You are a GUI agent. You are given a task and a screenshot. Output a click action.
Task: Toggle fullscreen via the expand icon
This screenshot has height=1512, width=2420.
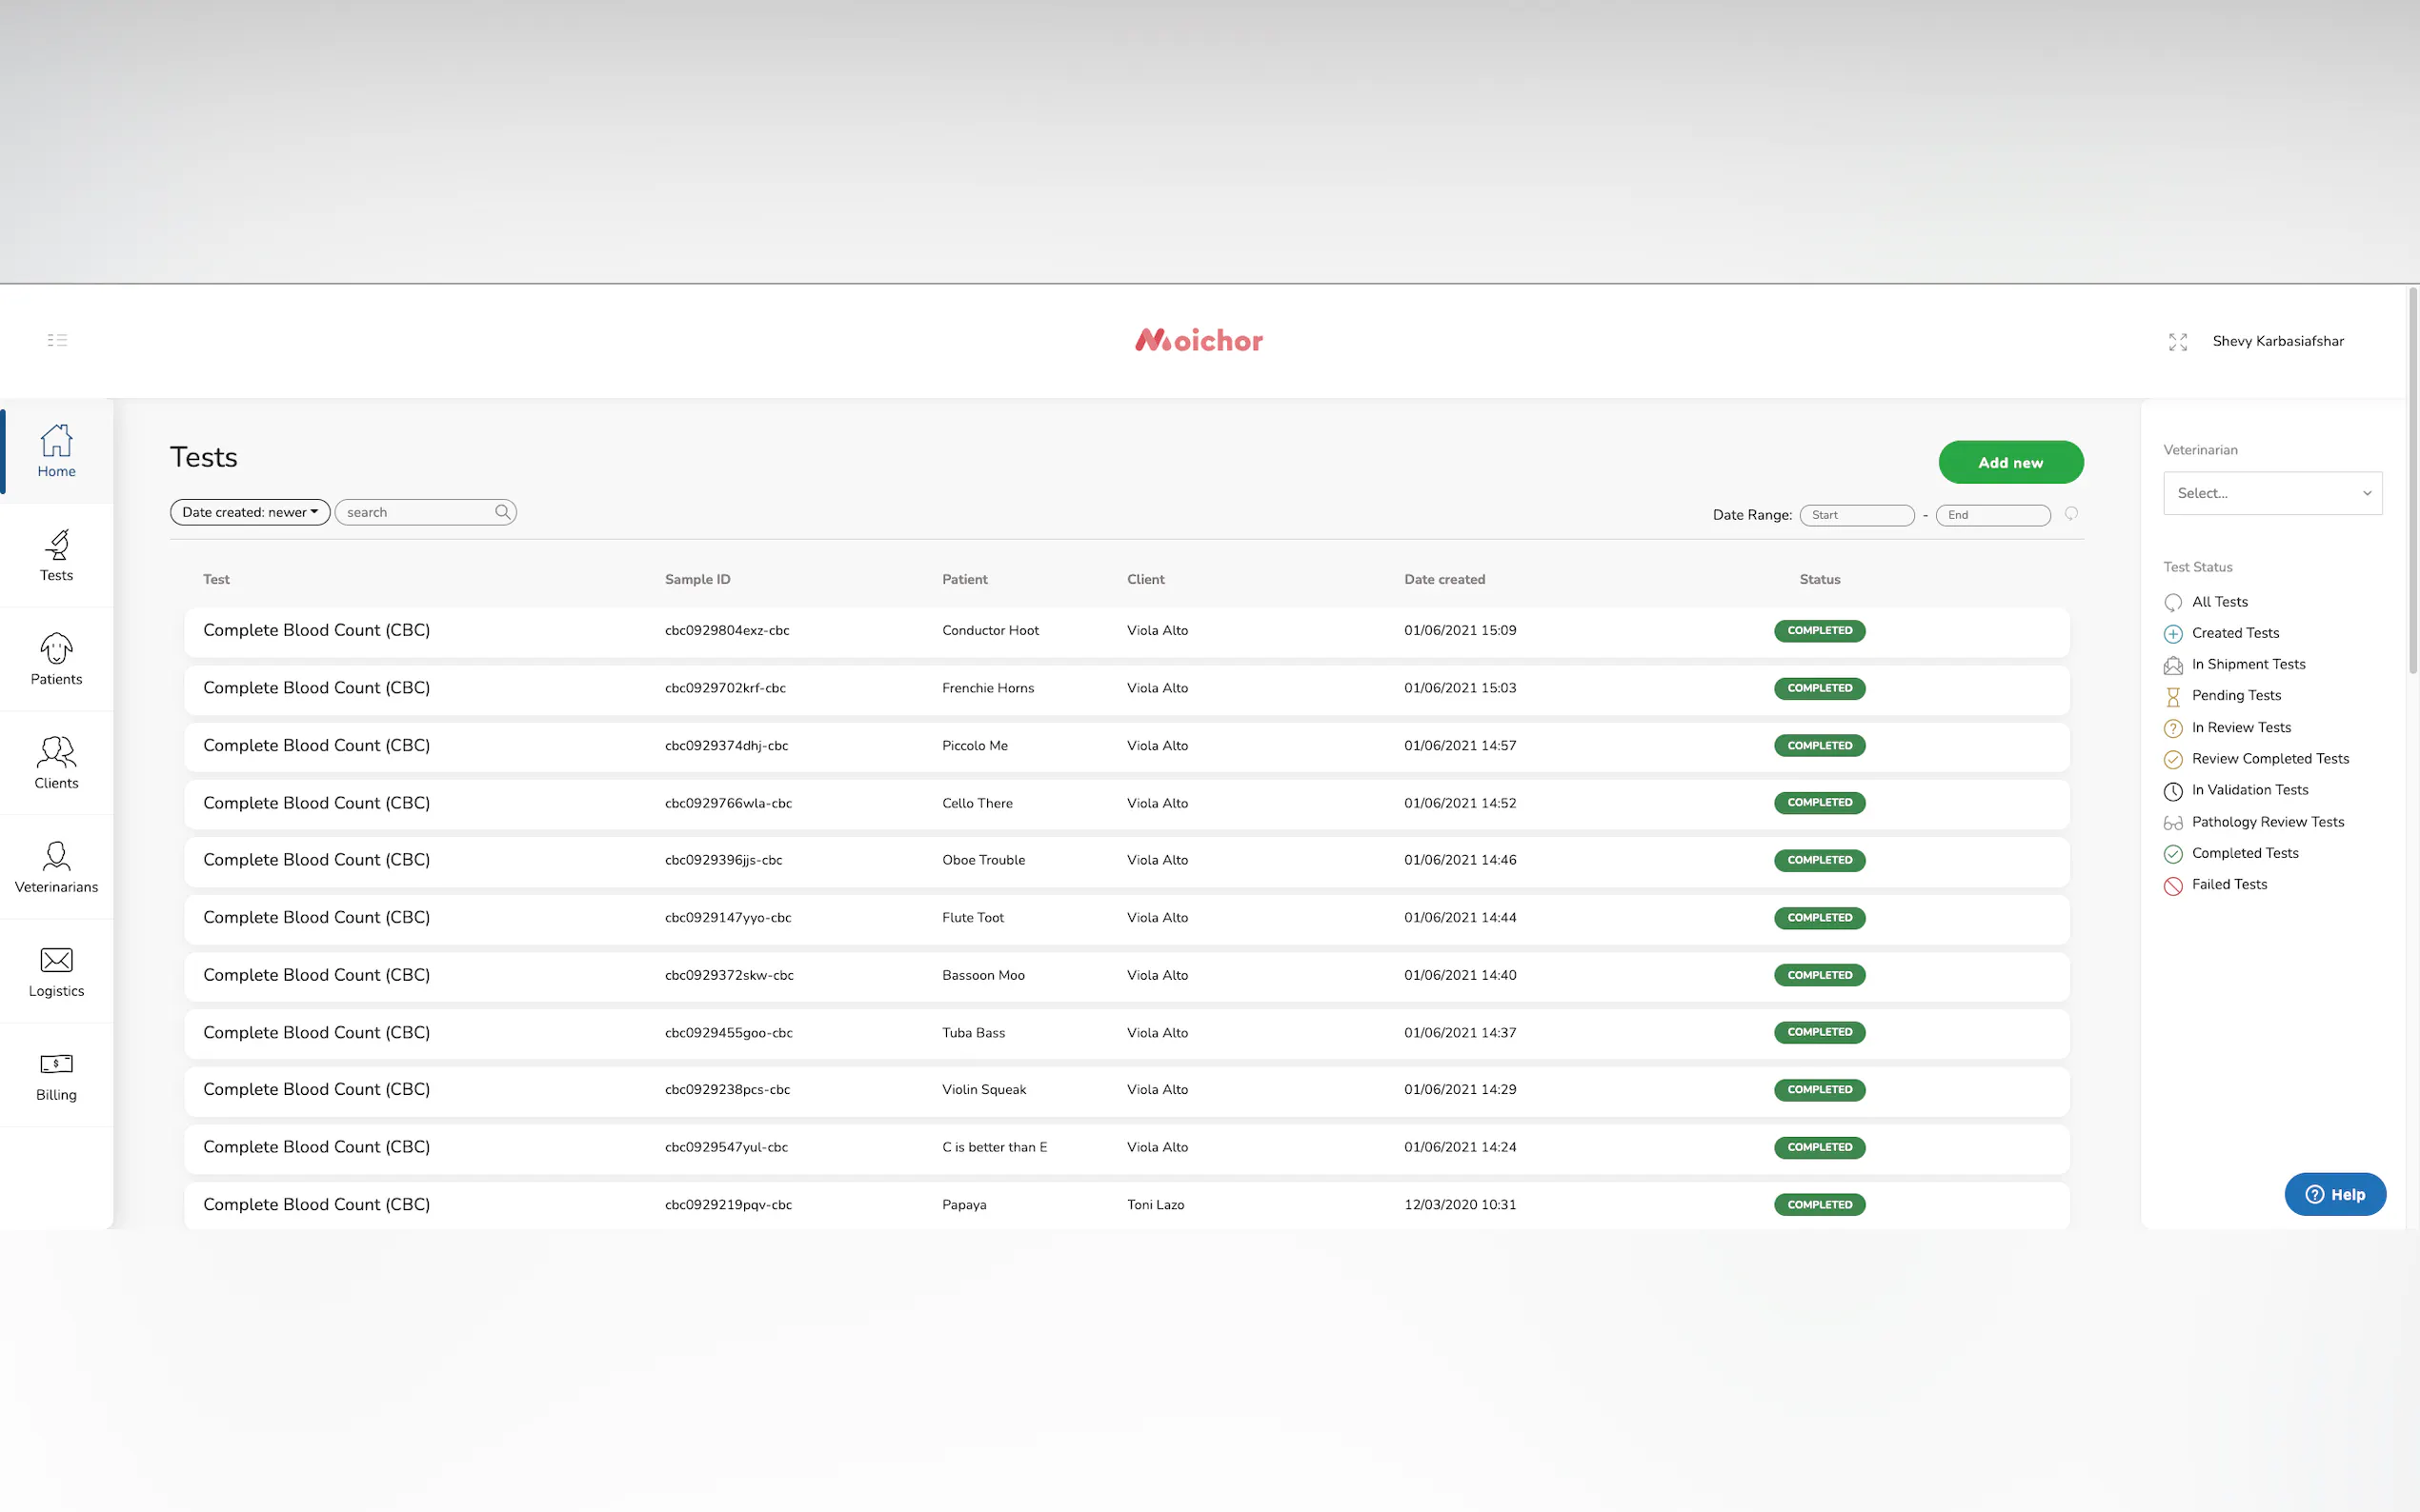(x=2177, y=342)
